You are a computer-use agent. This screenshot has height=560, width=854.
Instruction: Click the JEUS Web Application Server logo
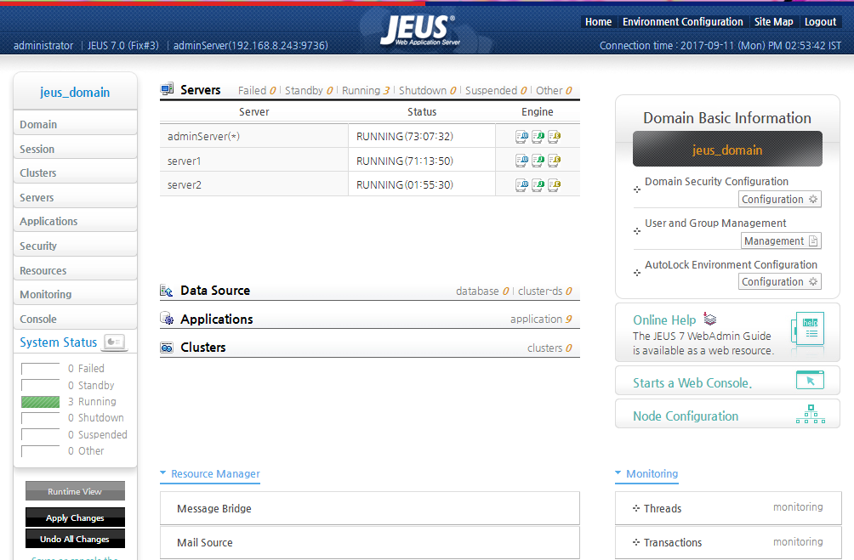click(420, 30)
